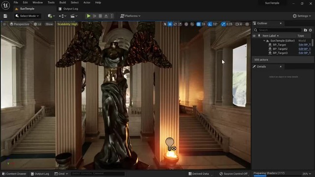Toggle scale snapping
Screen dimensions: 315x177
(x=223, y=24)
